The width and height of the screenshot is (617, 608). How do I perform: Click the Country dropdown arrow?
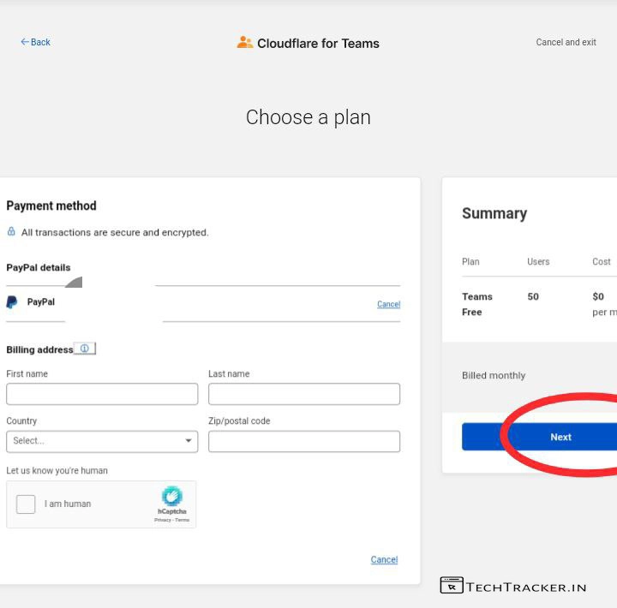pos(189,441)
